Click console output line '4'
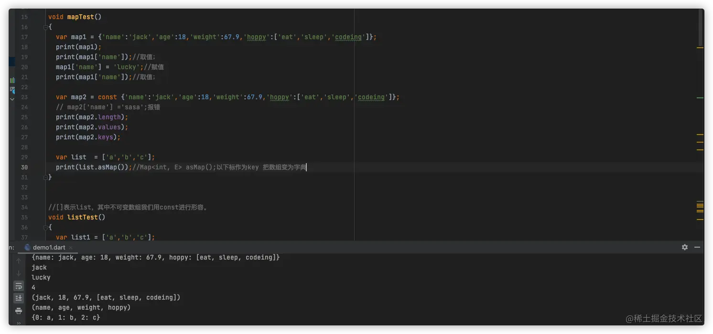 (33, 287)
